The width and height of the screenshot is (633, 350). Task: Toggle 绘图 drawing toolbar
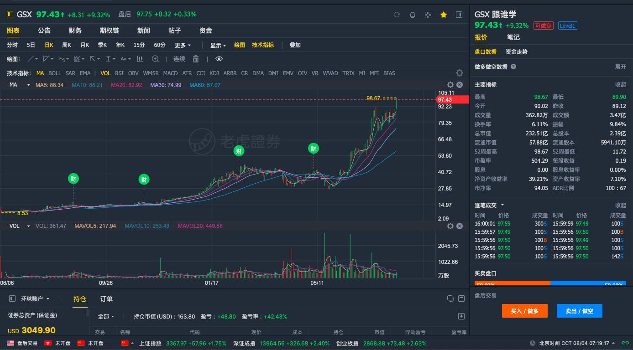240,45
